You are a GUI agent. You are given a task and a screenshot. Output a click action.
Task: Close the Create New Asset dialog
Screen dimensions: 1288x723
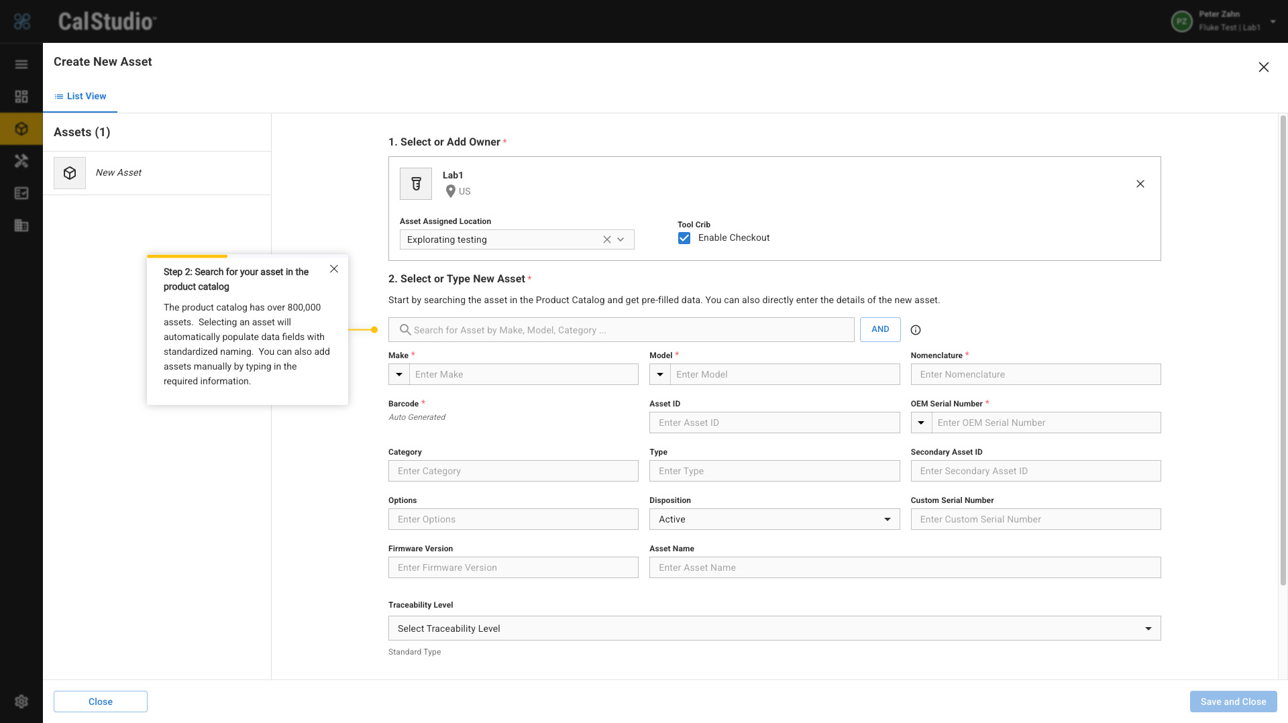(1264, 67)
